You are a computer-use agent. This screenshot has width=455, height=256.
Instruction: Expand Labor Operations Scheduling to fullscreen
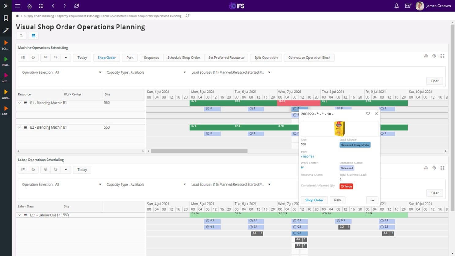[442, 168]
